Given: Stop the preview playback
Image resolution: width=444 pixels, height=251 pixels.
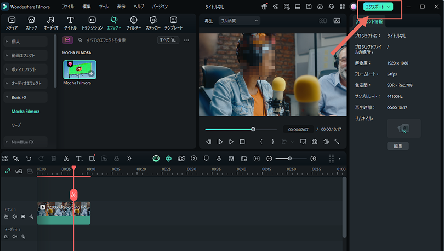Looking at the screenshot, I should [242, 142].
